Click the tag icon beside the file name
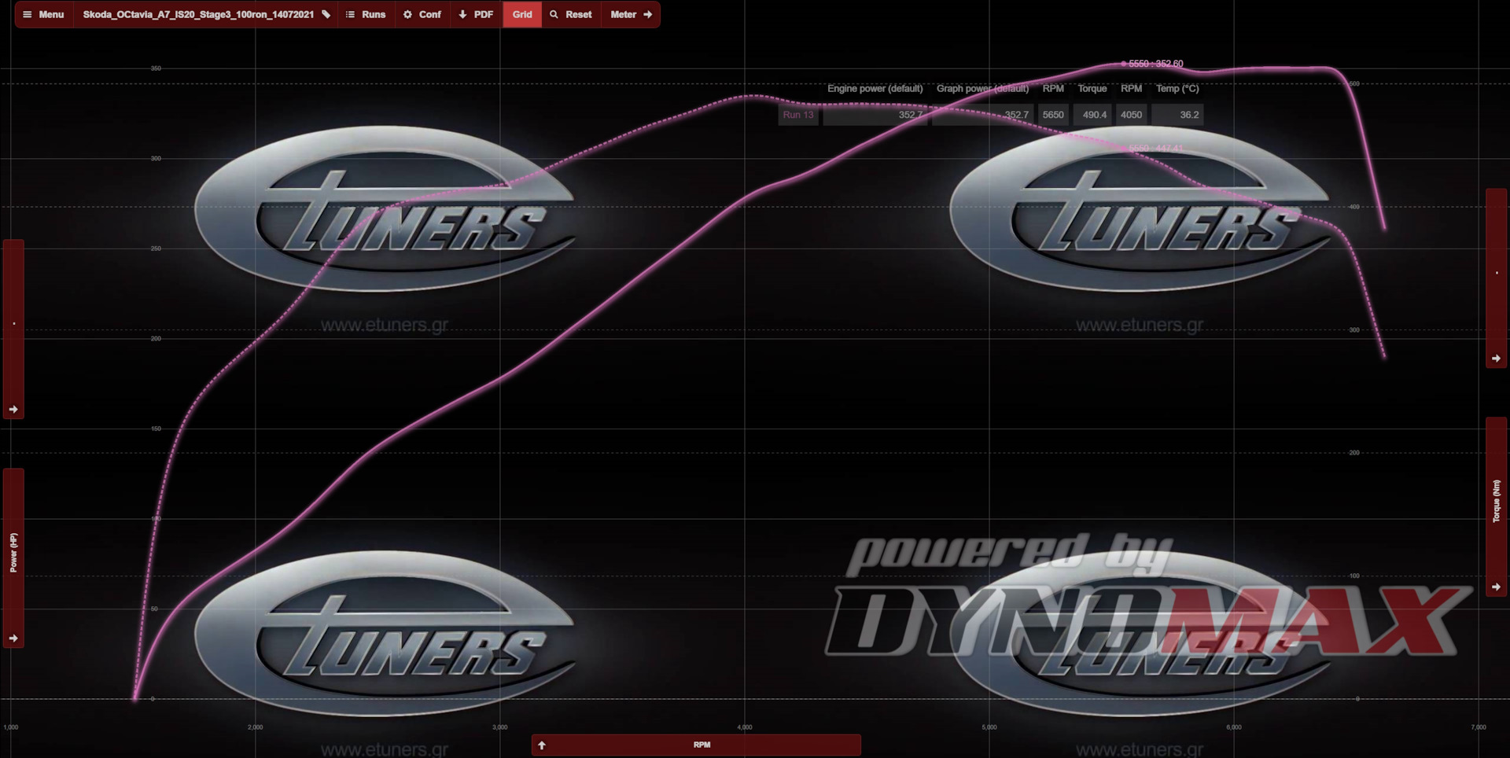1510x758 pixels. point(326,14)
